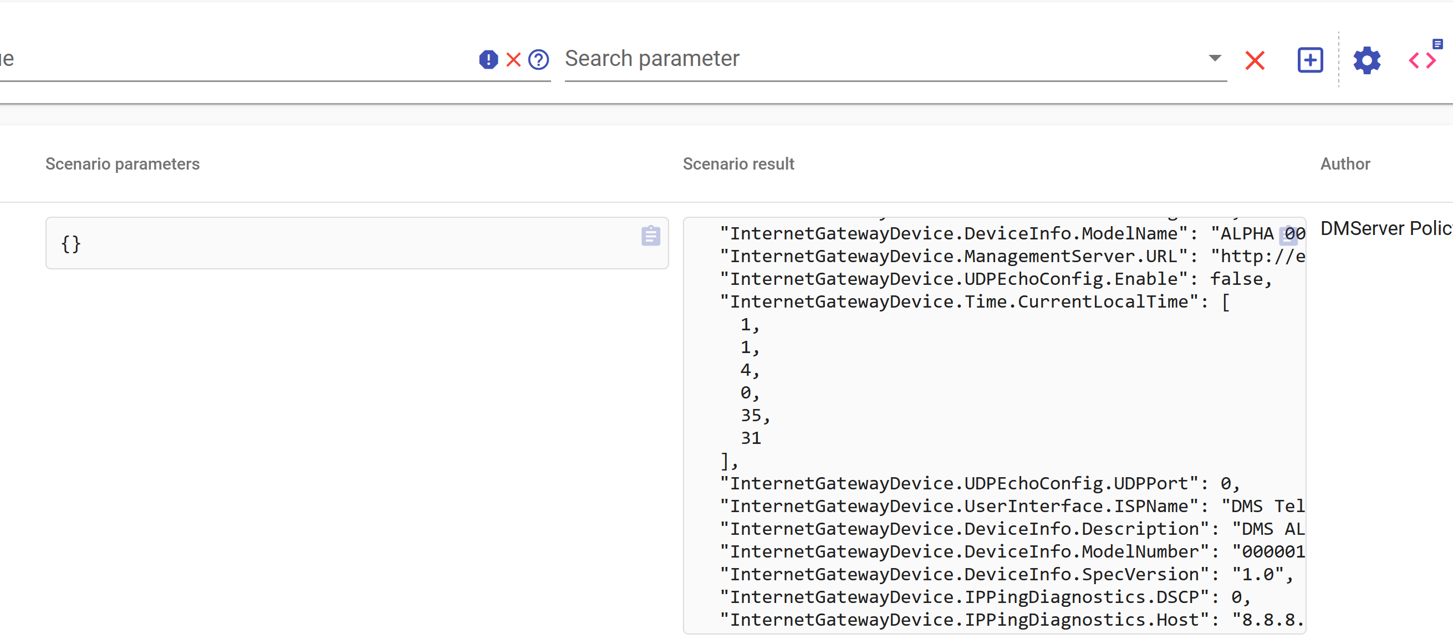The height and width of the screenshot is (644, 1453).
Task: Select the DMServer Policy author entry
Action: tap(1385, 228)
